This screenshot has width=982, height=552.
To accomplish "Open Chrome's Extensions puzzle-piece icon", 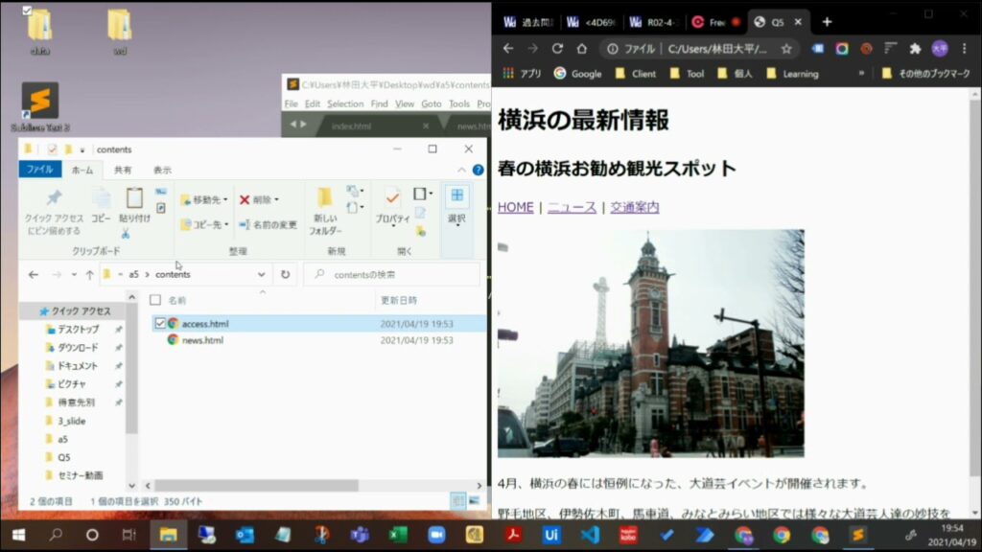I will click(913, 48).
